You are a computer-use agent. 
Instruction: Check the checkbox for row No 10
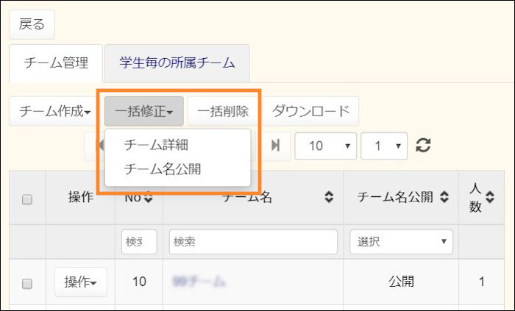pos(27,282)
